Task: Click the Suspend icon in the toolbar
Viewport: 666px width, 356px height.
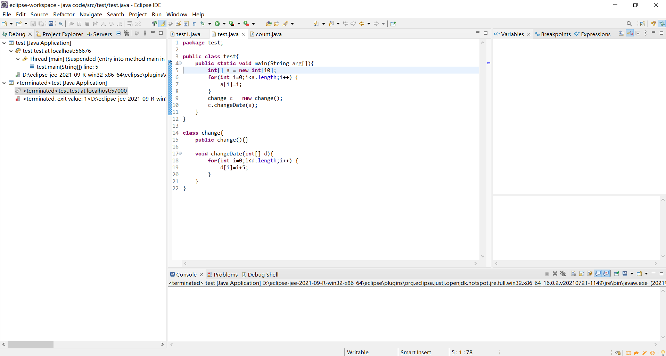Action: [x=80, y=24]
